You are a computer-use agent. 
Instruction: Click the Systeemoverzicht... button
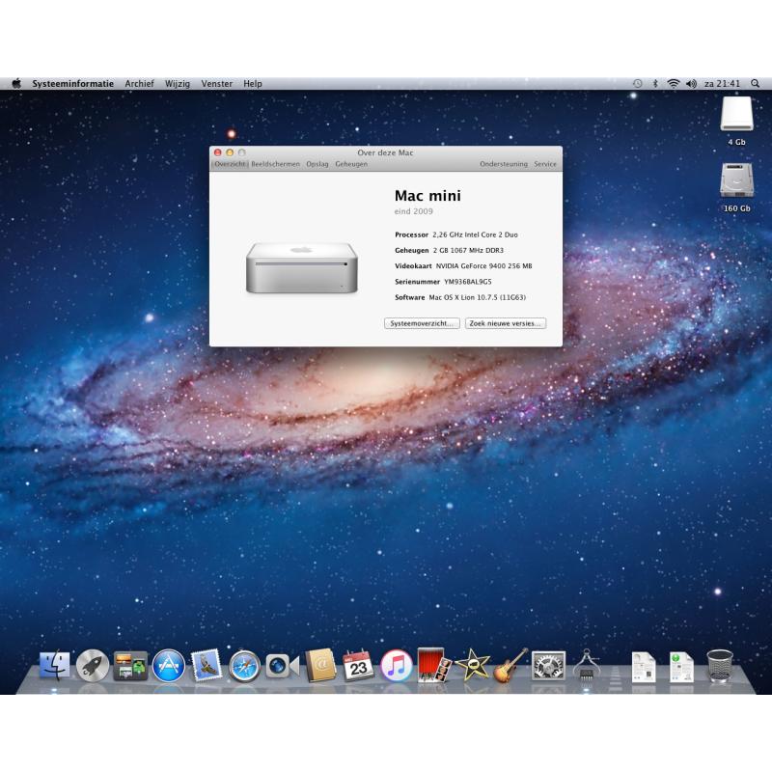tap(422, 323)
